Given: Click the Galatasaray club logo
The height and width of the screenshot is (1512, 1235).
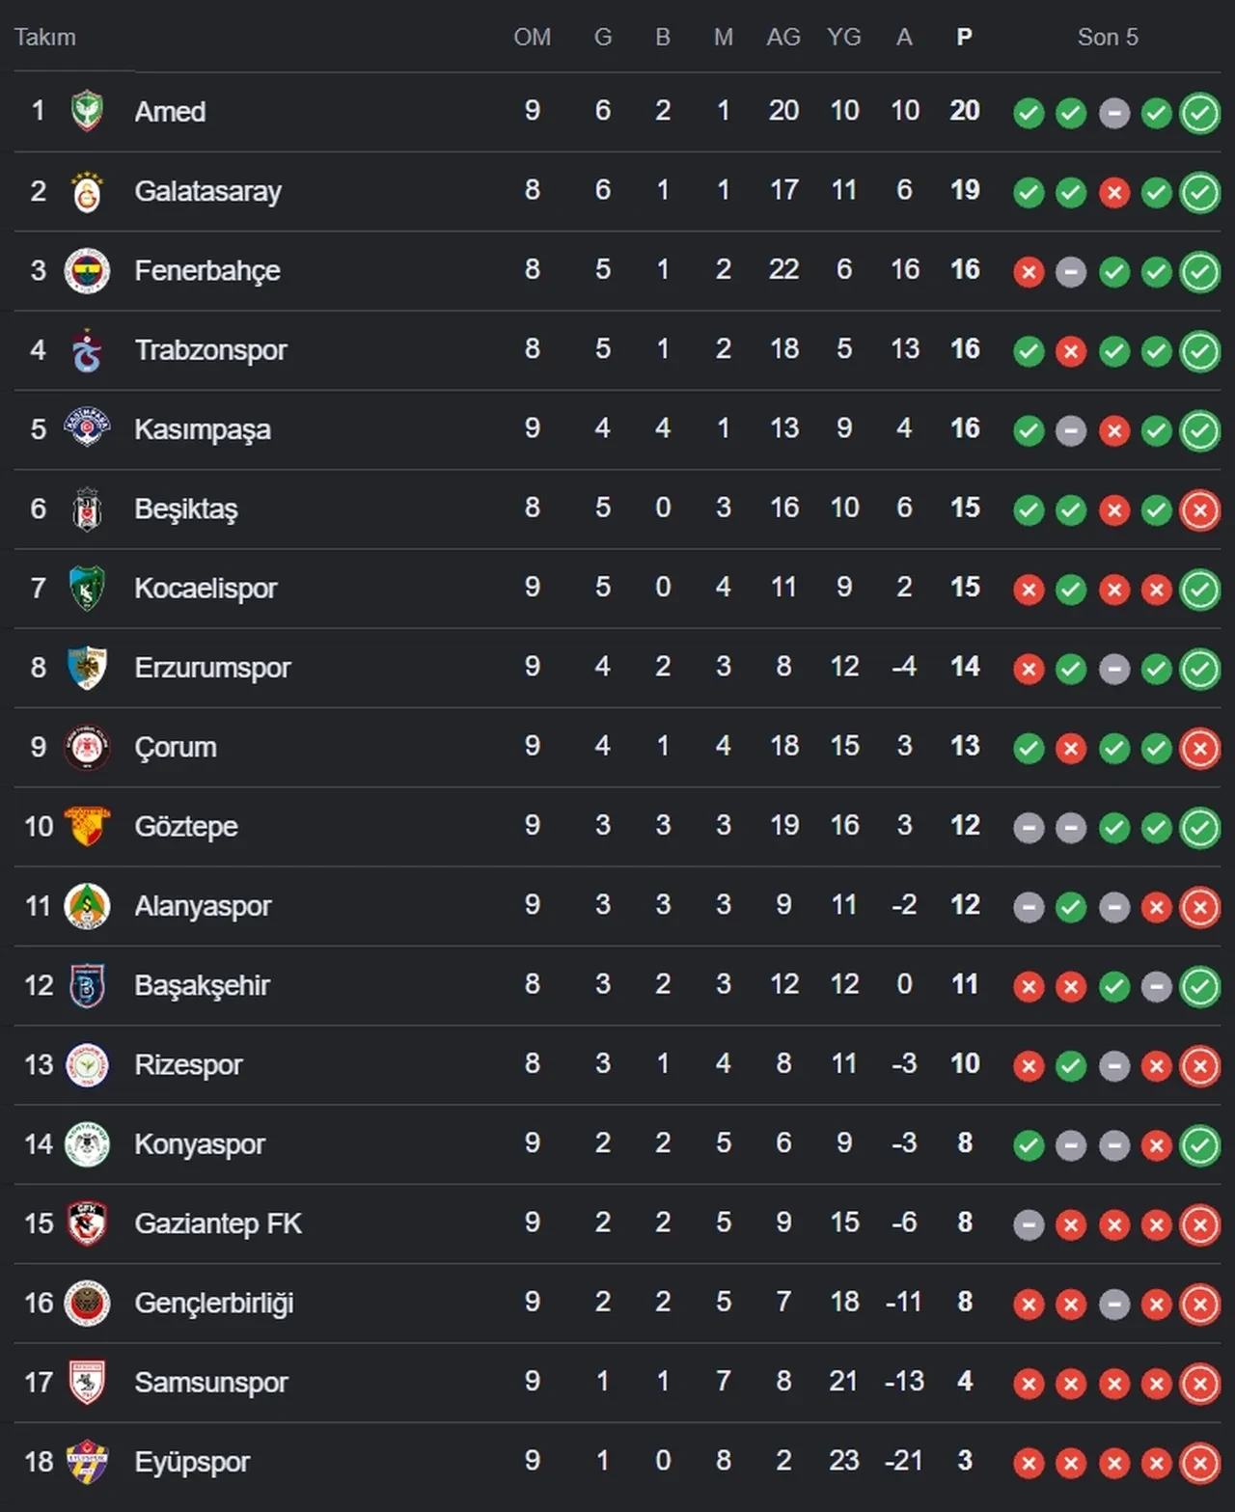Looking at the screenshot, I should point(87,191).
